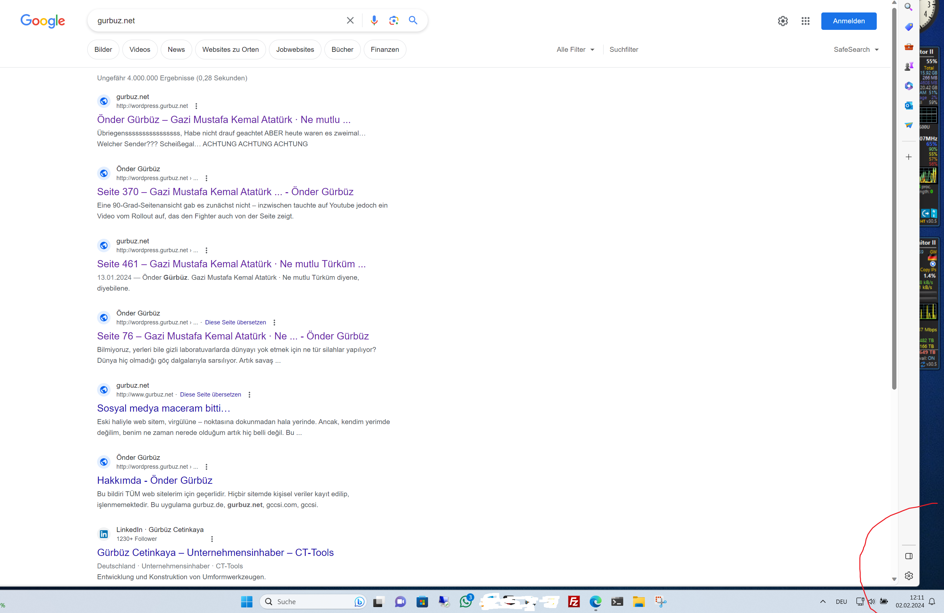This screenshot has width=944, height=613.
Task: Click Google logo to go home
Action: 43,21
